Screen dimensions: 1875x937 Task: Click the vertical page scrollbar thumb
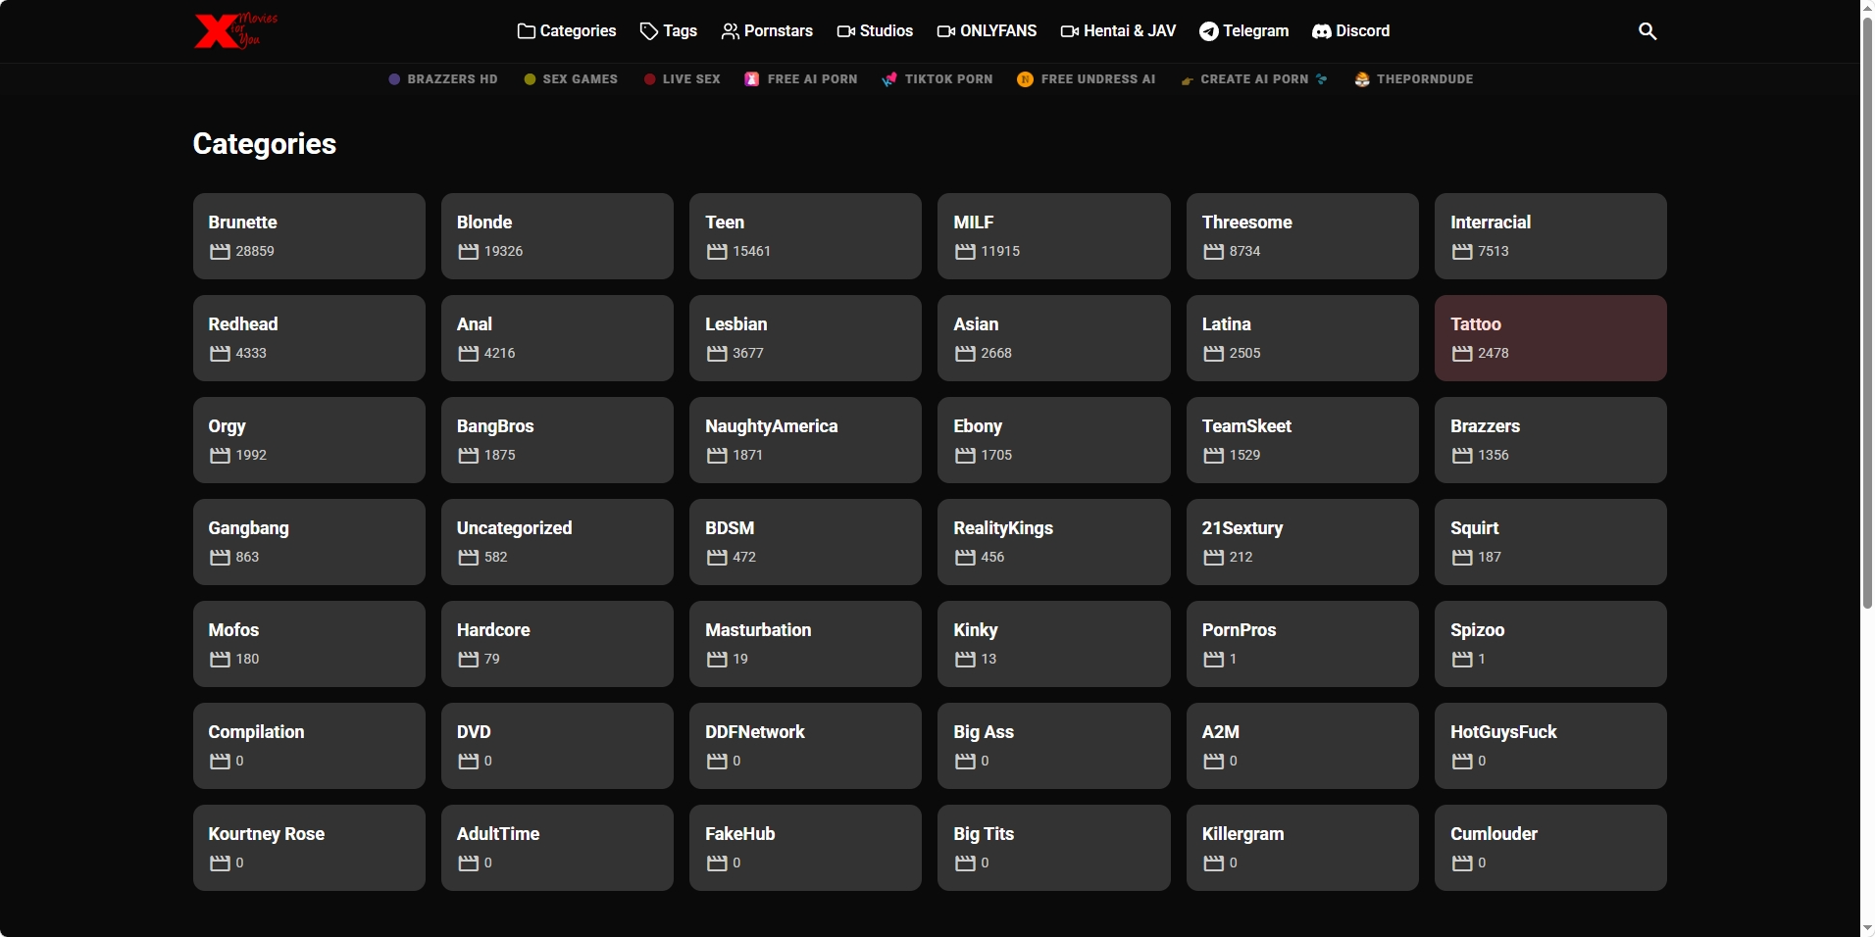(x=1867, y=313)
